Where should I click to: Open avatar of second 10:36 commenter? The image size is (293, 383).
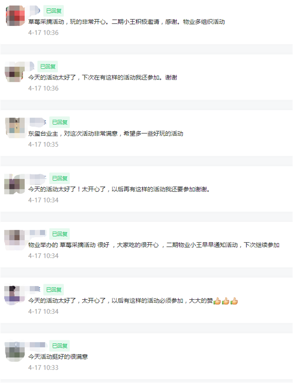[15, 71]
